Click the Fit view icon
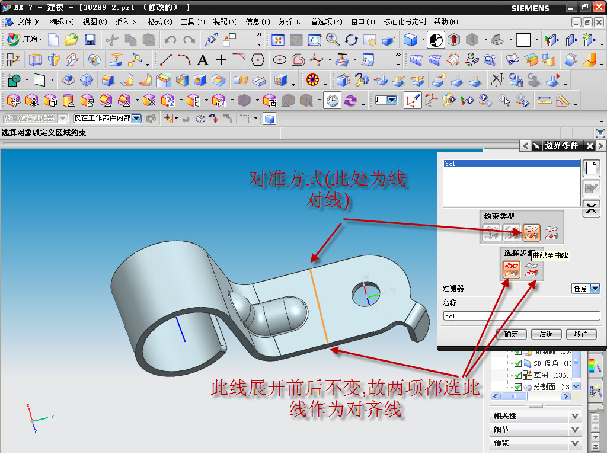The height and width of the screenshot is (454, 607). click(x=278, y=40)
